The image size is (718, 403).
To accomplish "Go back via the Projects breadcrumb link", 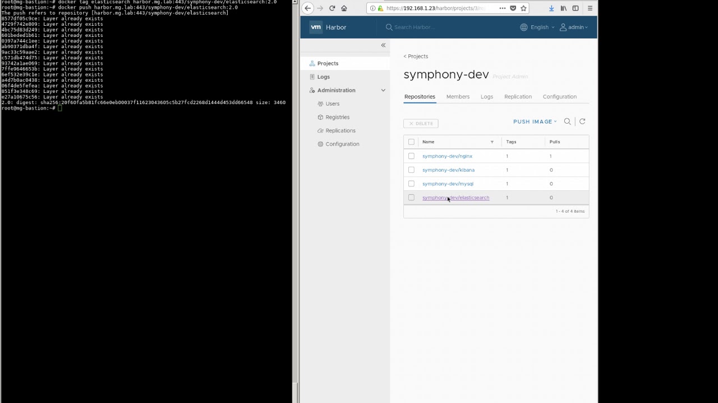I will [x=416, y=57].
